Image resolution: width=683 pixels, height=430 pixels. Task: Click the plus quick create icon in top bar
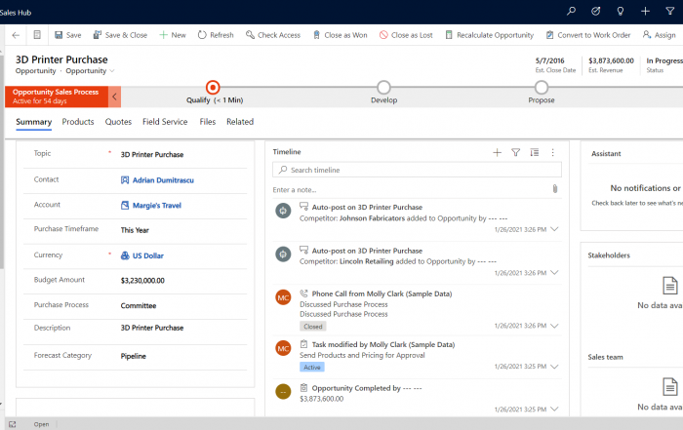pos(645,12)
